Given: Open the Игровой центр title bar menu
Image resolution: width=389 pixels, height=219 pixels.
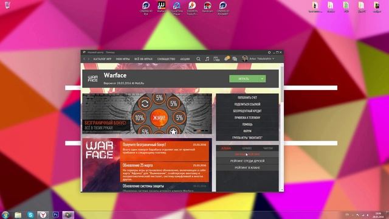Looking at the screenshot, I should click(x=95, y=52).
